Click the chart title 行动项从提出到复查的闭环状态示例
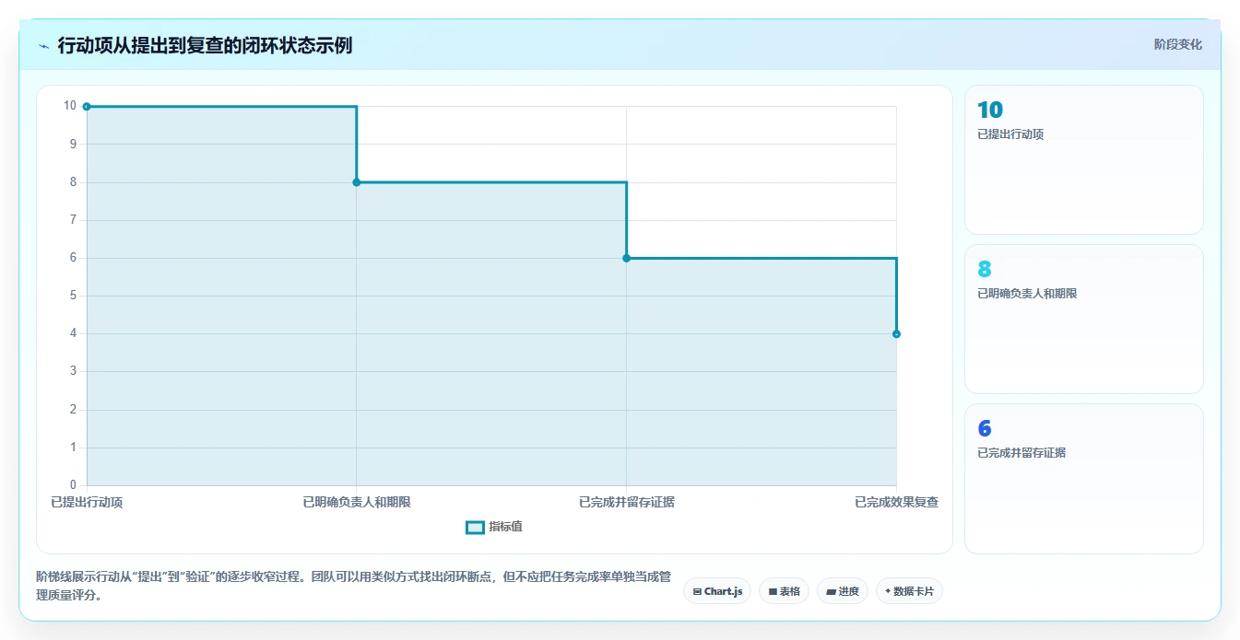This screenshot has width=1240, height=640. coord(205,45)
